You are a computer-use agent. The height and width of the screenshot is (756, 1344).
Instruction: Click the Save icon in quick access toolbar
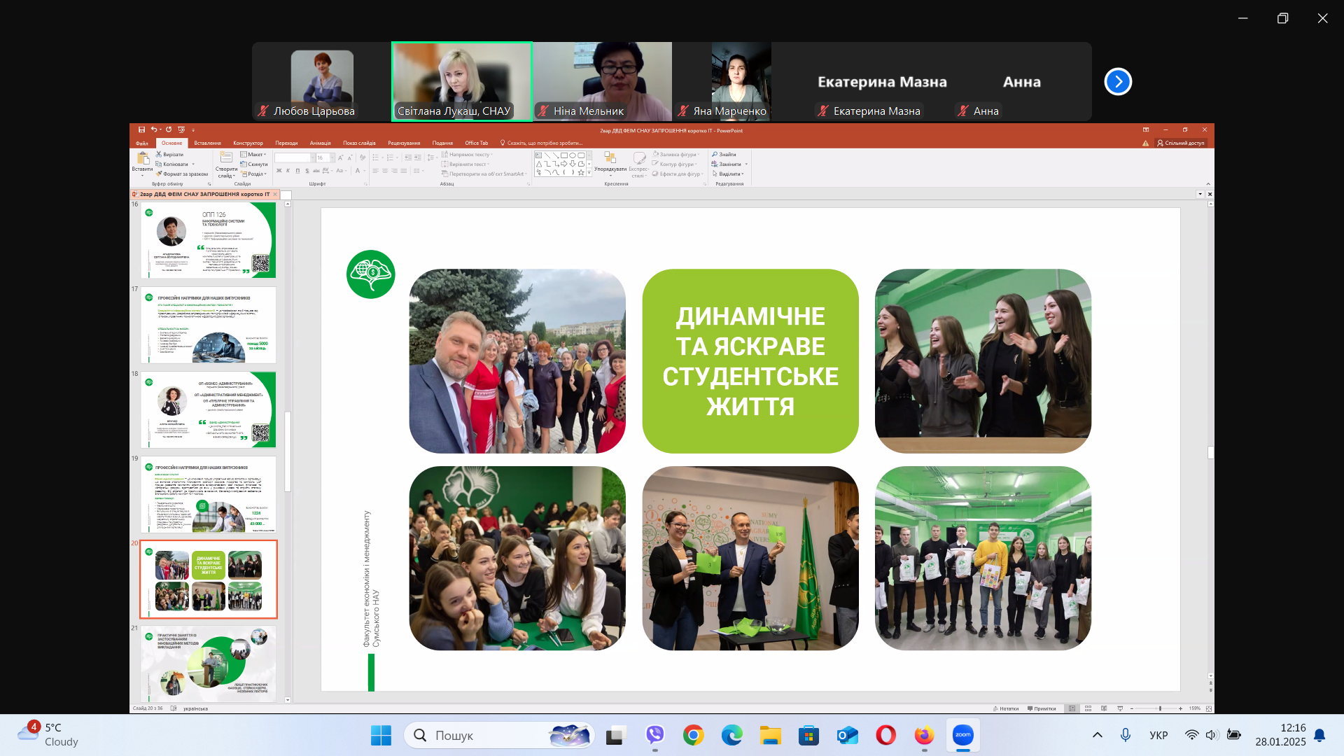(141, 129)
